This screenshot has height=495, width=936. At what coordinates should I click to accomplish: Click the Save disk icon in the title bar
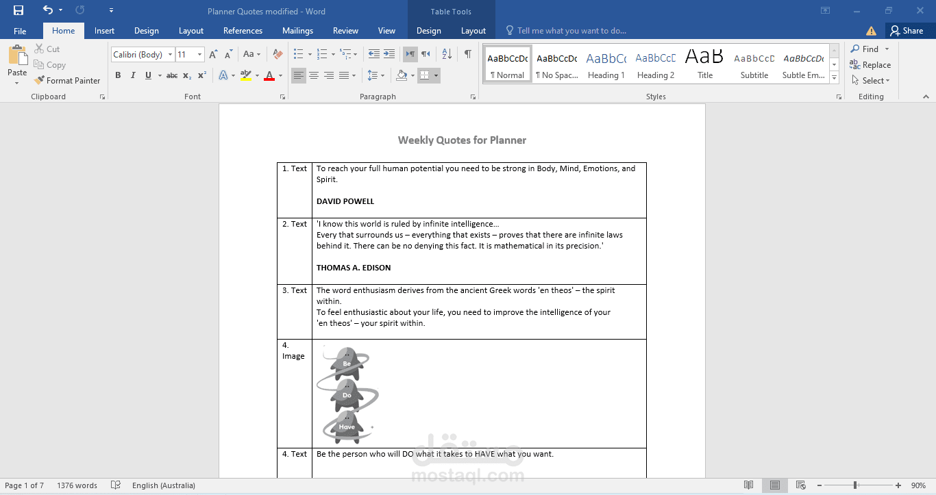pyautogui.click(x=19, y=10)
